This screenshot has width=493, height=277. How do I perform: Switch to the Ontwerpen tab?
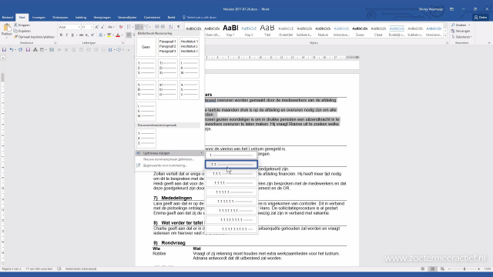60,17
